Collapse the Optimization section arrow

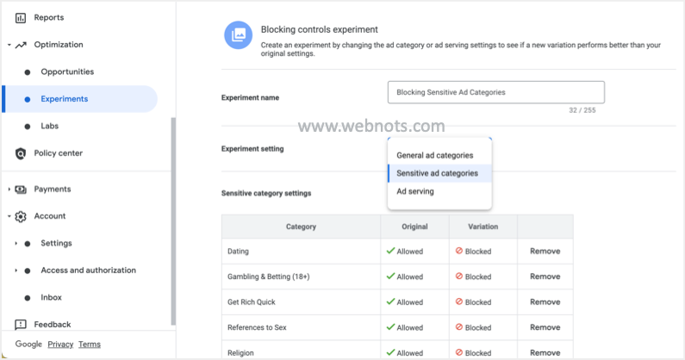pos(9,45)
